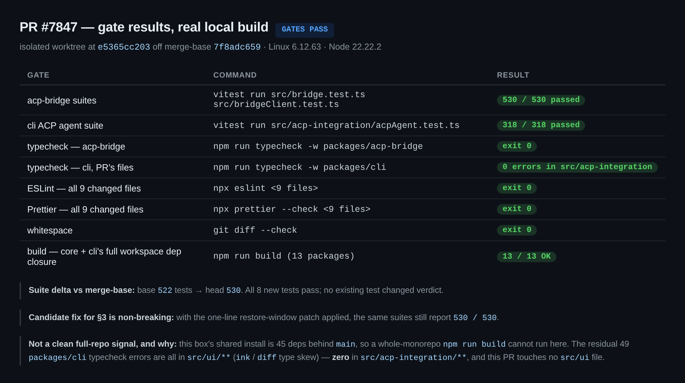Click the 'cli ACP agent suite' gate cell

[65, 125]
